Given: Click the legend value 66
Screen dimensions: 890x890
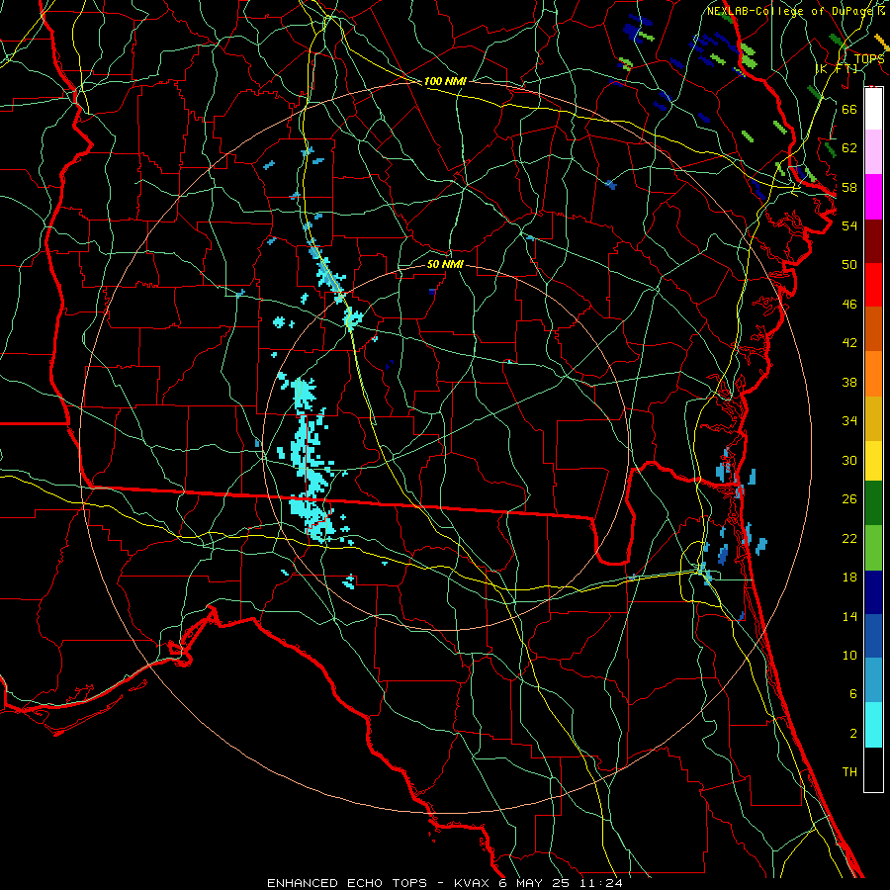Looking at the screenshot, I should click(849, 109).
